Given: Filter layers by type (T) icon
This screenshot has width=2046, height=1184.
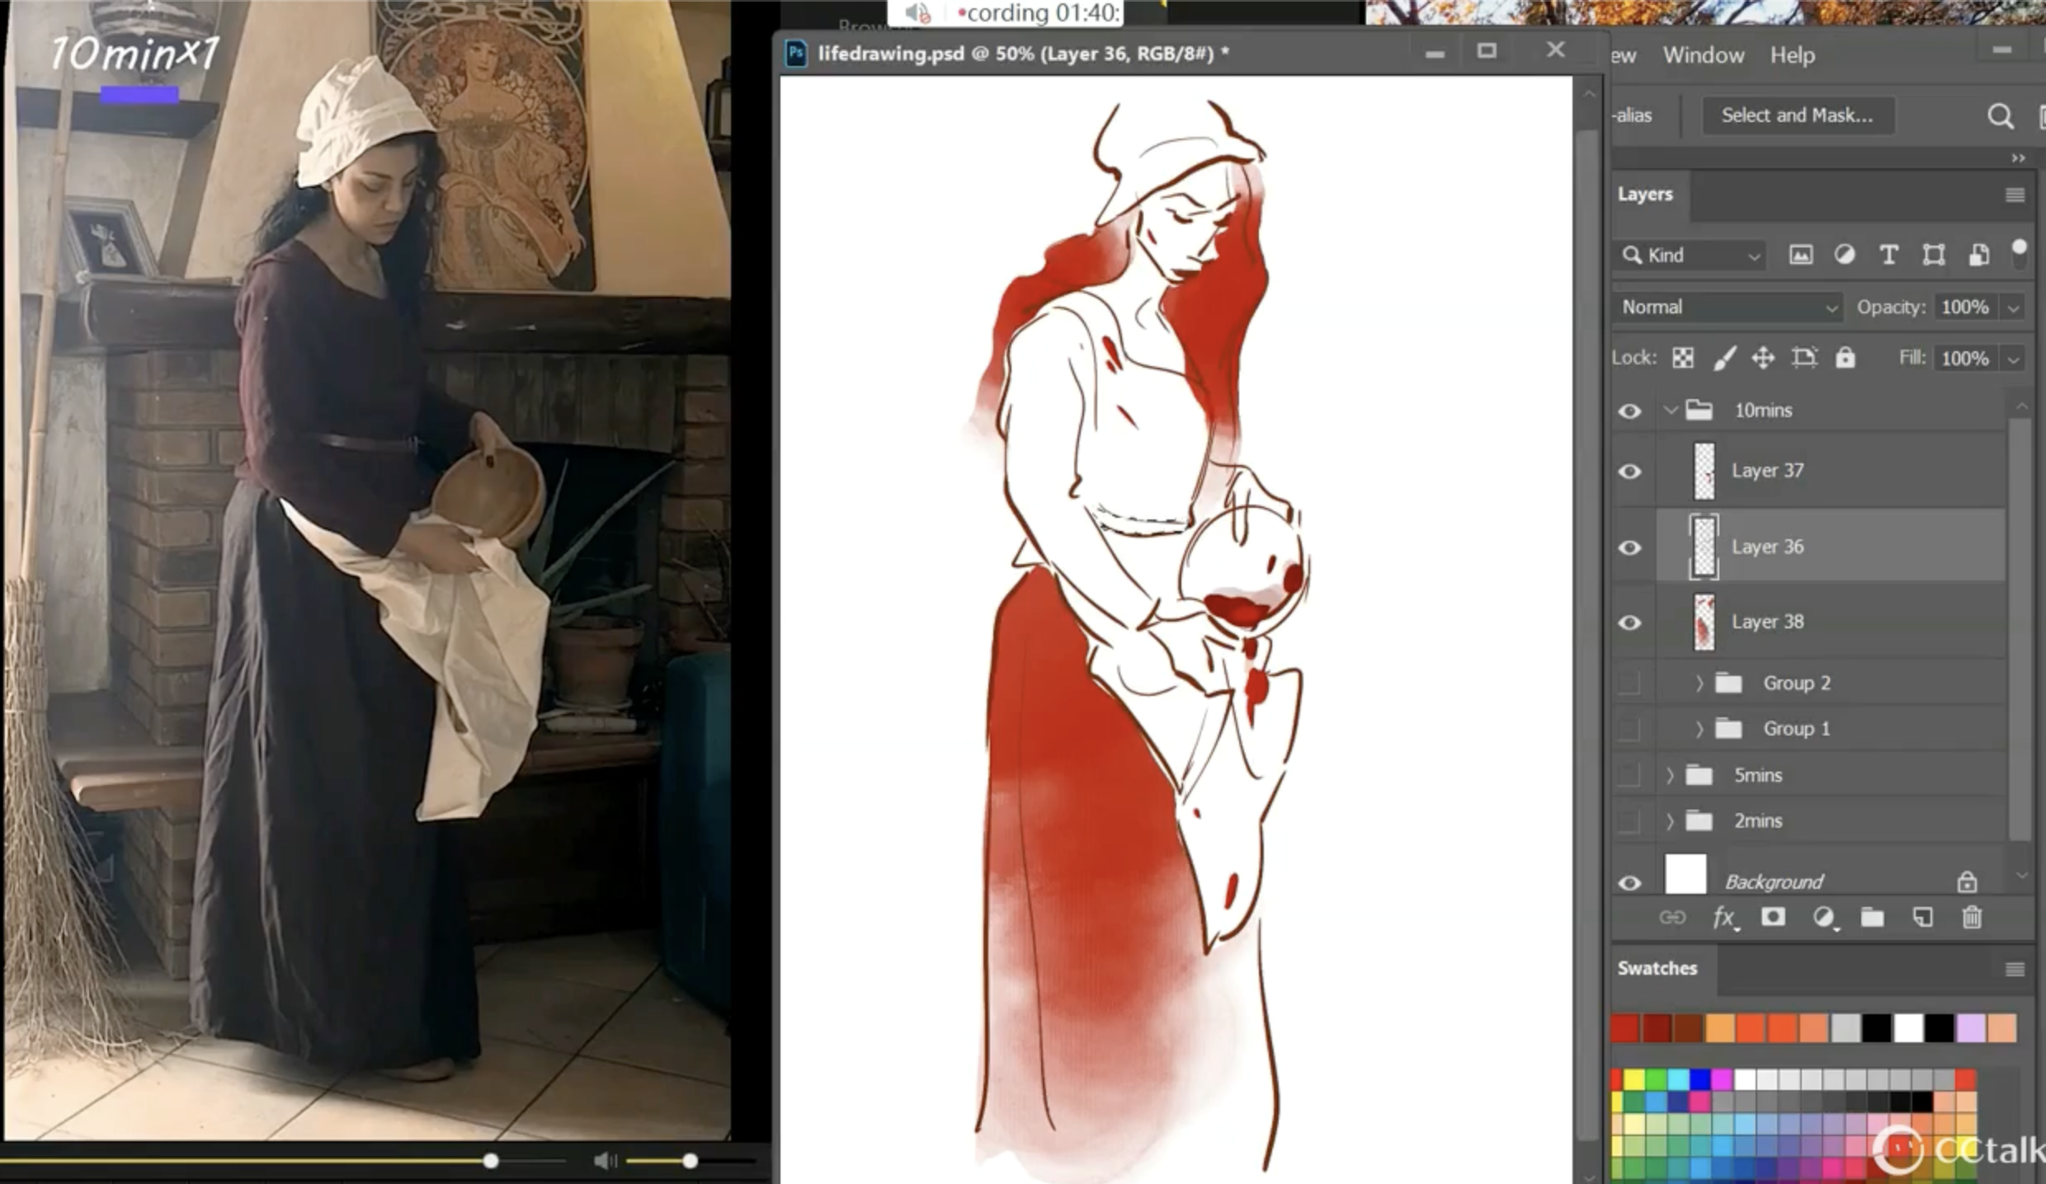Looking at the screenshot, I should [x=1888, y=255].
